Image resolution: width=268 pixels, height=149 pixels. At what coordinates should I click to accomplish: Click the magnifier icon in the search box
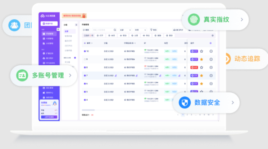tap(115, 30)
